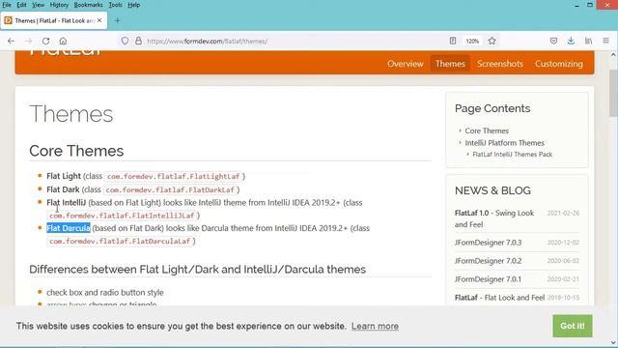Image resolution: width=618 pixels, height=348 pixels.
Task: Click the Flat IntelliJ theme name
Action: tap(67, 202)
